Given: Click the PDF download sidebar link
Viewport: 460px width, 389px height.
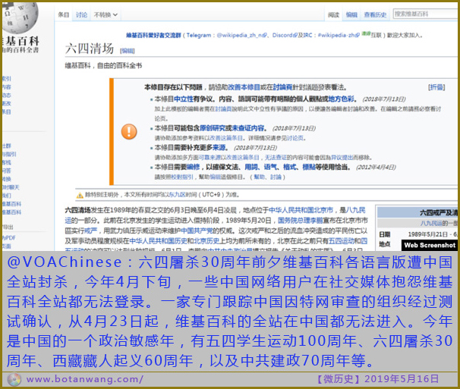Looking at the screenshot, I should click(9, 238).
